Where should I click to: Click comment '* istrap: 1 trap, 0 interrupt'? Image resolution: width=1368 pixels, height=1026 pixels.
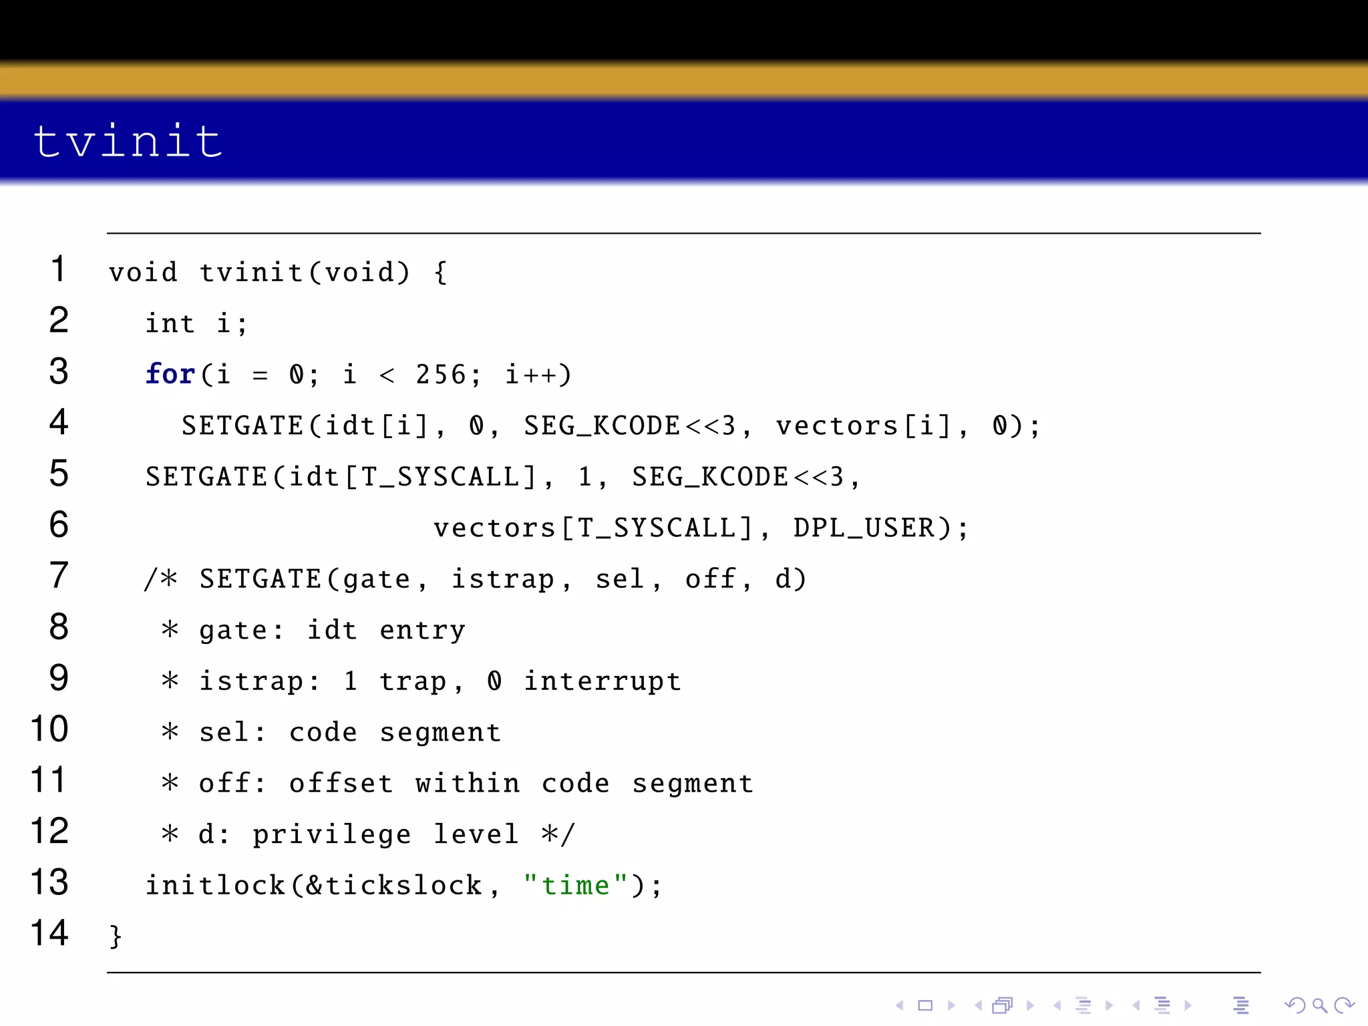tap(421, 681)
